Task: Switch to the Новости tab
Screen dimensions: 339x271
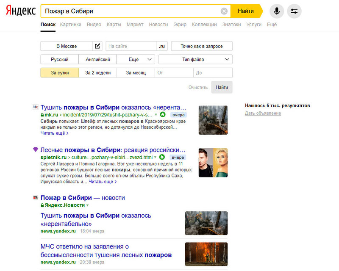Action: point(158,25)
